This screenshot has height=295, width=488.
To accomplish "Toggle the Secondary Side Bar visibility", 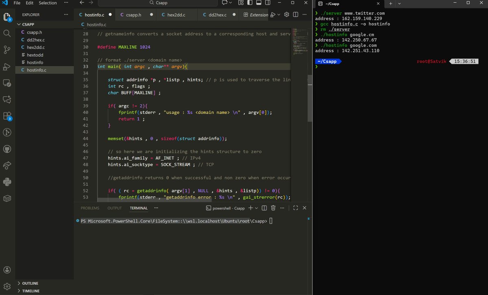I will click(x=267, y=3).
